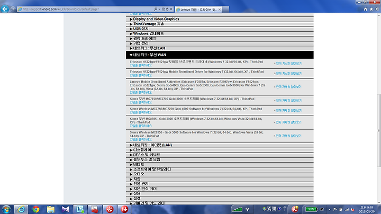Expand the USB section

tap(220, 29)
